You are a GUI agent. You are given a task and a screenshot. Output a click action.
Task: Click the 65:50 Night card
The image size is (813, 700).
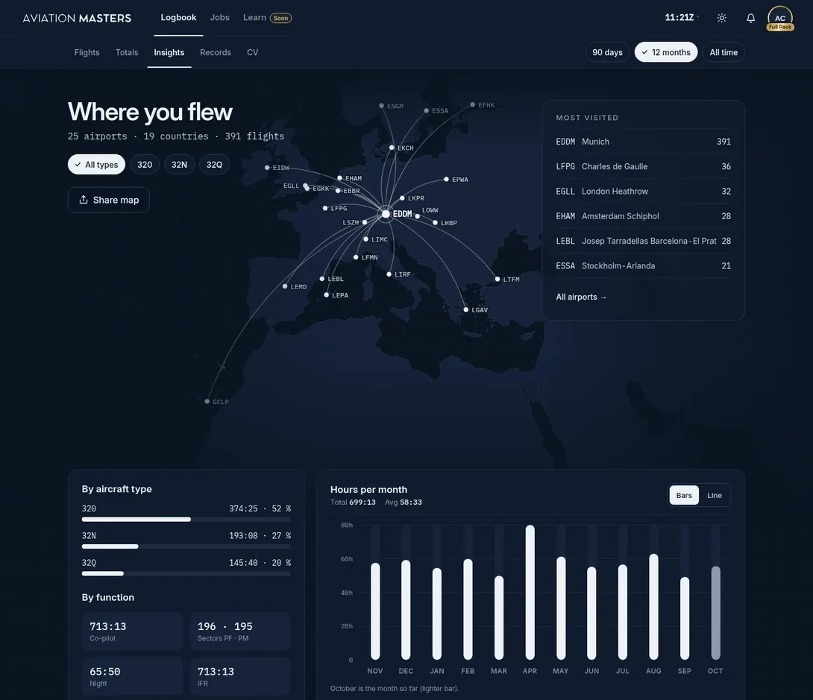tap(132, 676)
